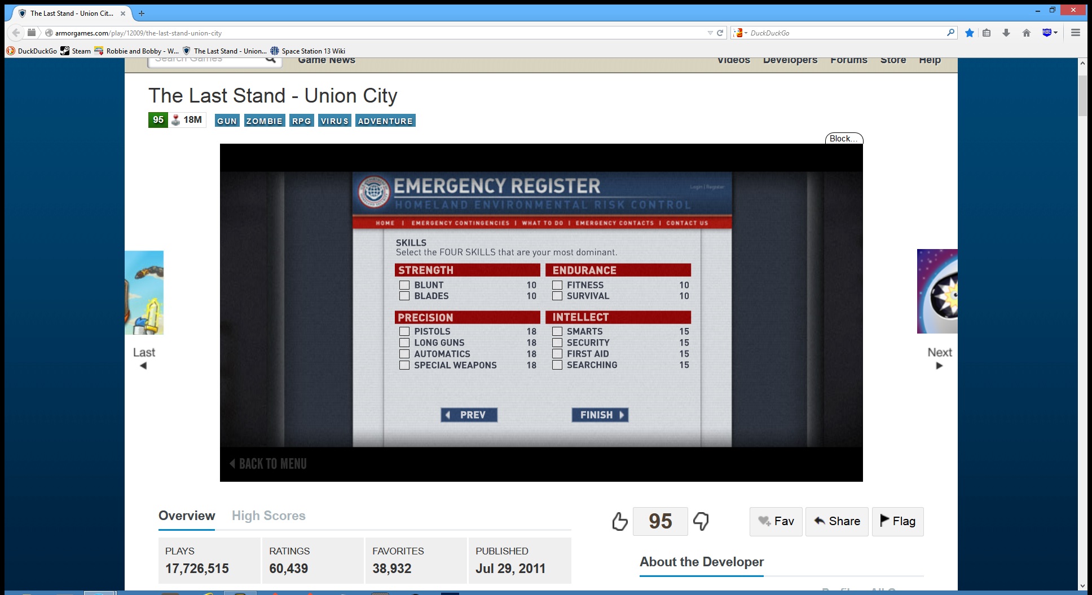Open the Steam bookmark in bookmarks bar
Image resolution: width=1092 pixels, height=595 pixels.
coord(76,51)
